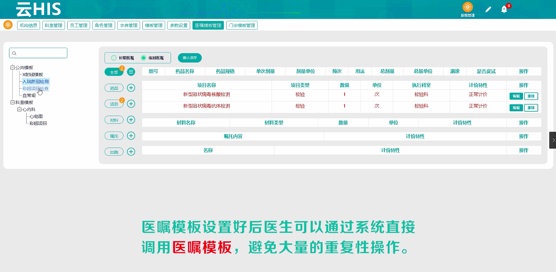Select the 彩超项目检查 tree item
The image size is (556, 272).
click(x=35, y=88)
